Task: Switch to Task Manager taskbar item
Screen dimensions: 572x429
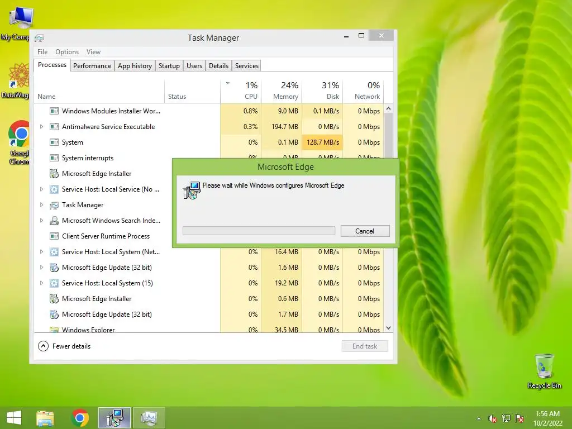Action: pos(149,418)
